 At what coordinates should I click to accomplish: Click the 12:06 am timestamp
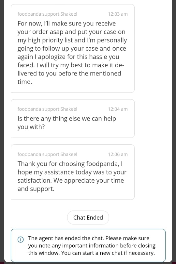point(118,155)
